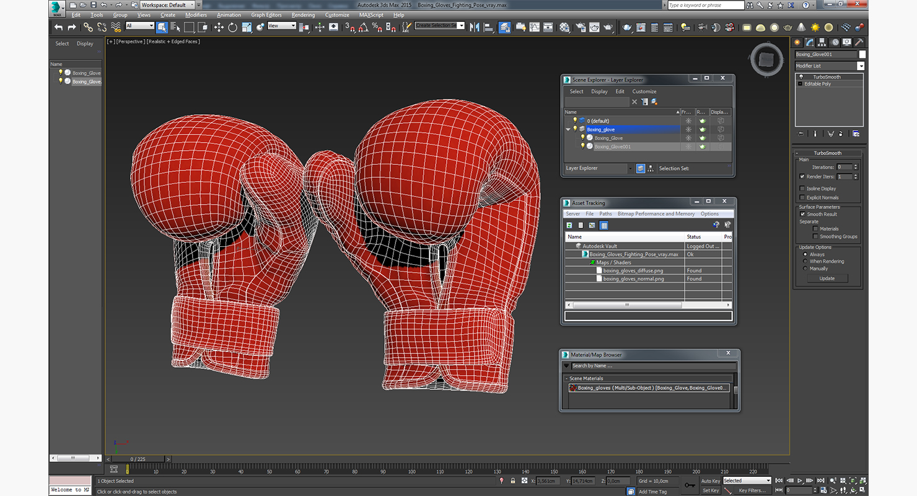Open the Modifiers menu
Image resolution: width=917 pixels, height=496 pixels.
tap(196, 15)
